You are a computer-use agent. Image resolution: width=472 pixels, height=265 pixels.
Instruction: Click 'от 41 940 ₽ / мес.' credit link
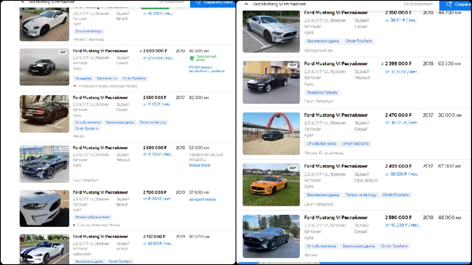[158, 199]
